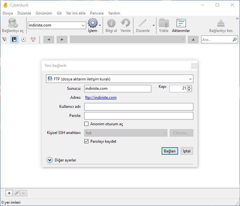Show the history clock view
Viewport: 240px width, 206px height.
point(24,39)
